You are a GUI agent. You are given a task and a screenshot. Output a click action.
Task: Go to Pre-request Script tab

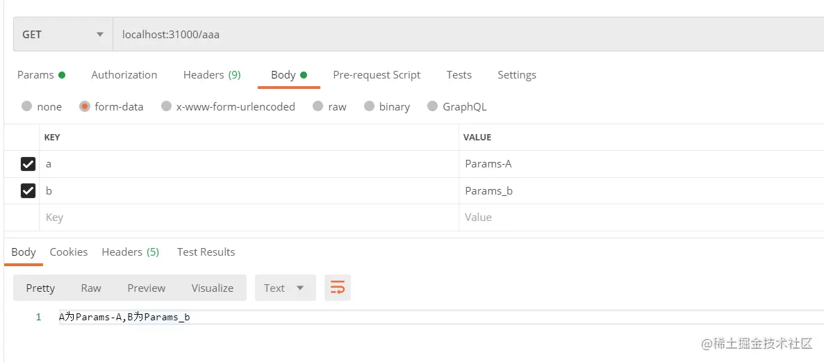tap(377, 75)
